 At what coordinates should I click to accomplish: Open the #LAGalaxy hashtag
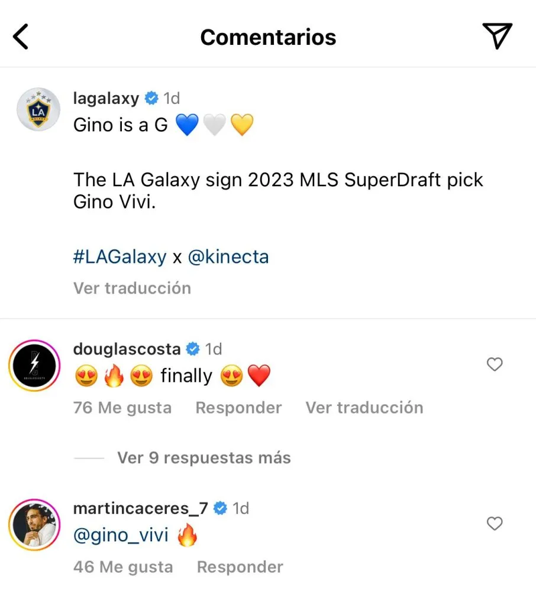pos(120,257)
